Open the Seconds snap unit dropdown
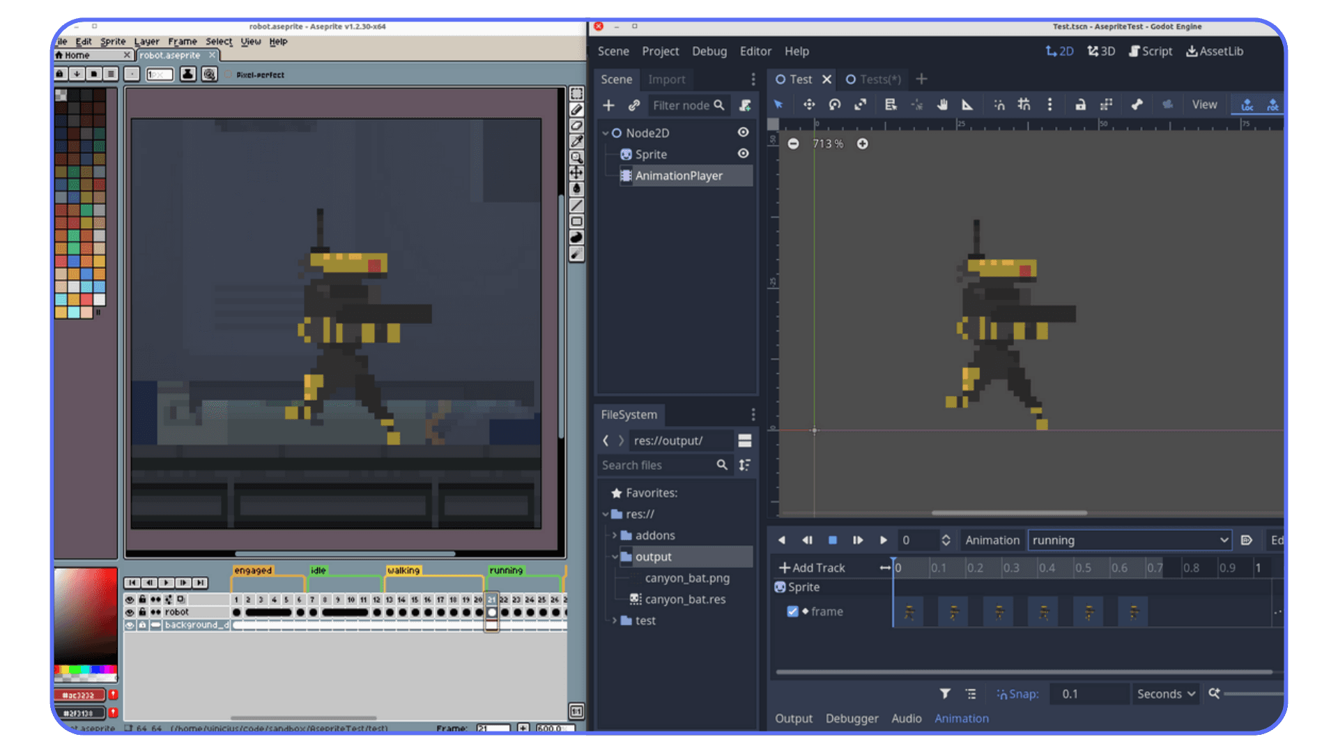 point(1165,694)
